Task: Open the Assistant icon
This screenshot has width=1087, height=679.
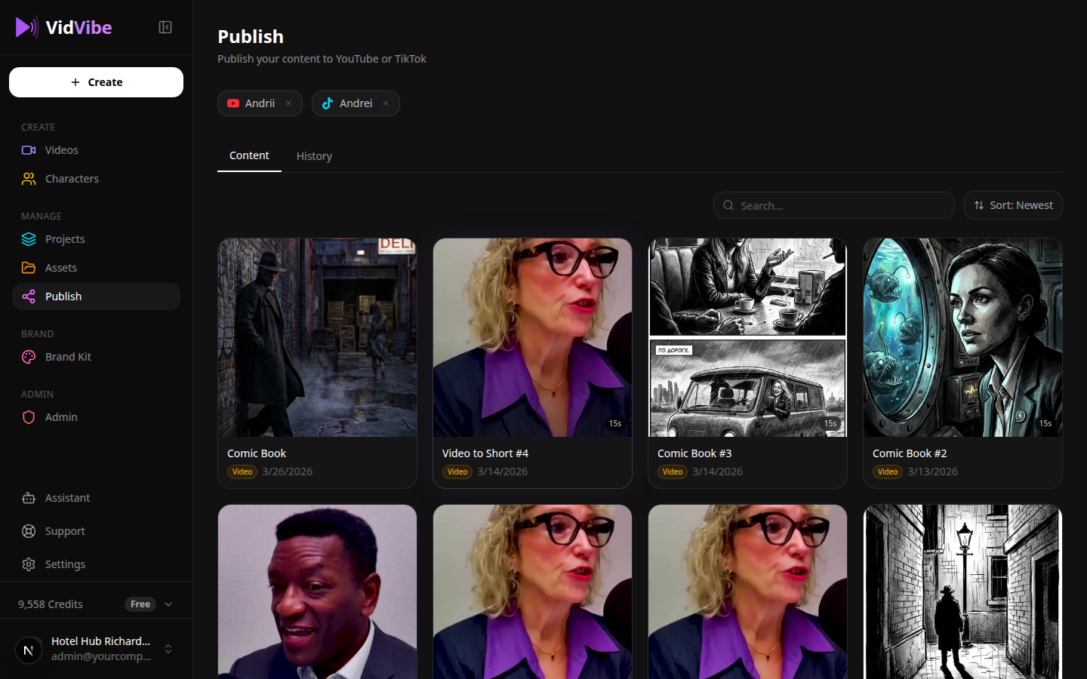Action: tap(28, 498)
